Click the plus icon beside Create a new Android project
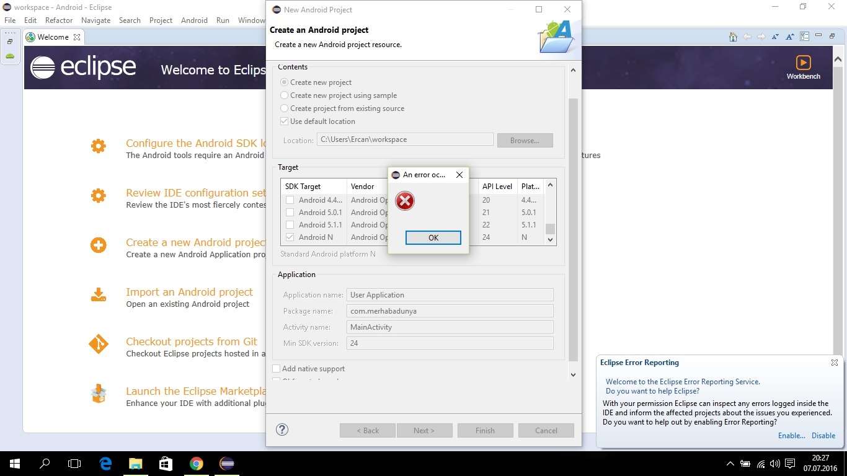Viewport: 847px width, 476px height. (98, 245)
